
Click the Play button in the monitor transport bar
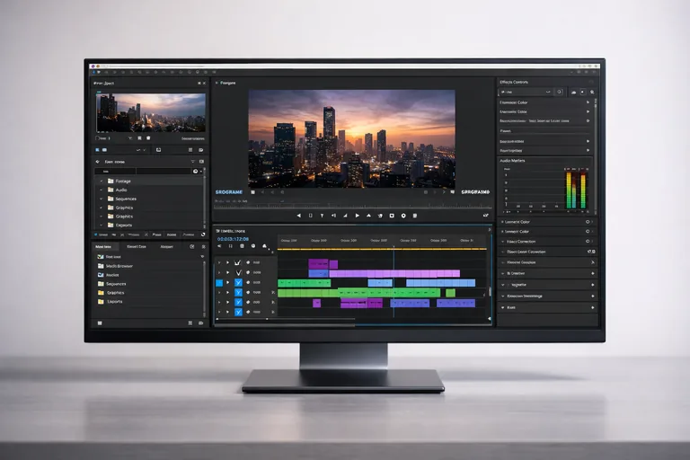pos(358,216)
